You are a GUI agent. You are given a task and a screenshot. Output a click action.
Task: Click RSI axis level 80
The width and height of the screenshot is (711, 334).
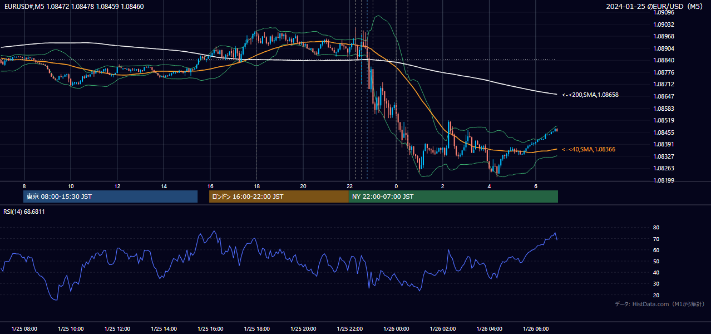point(656,228)
